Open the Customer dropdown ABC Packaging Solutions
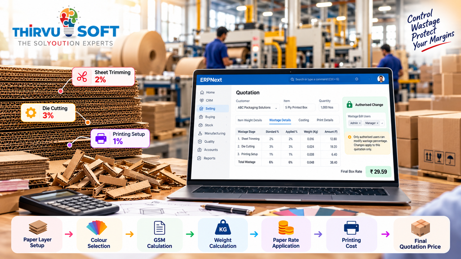The image size is (461, 259). (258, 107)
